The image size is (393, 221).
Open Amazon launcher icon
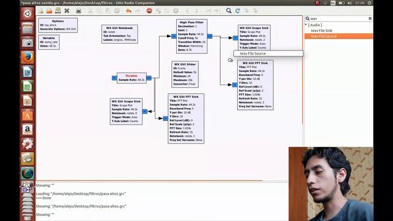27,130
